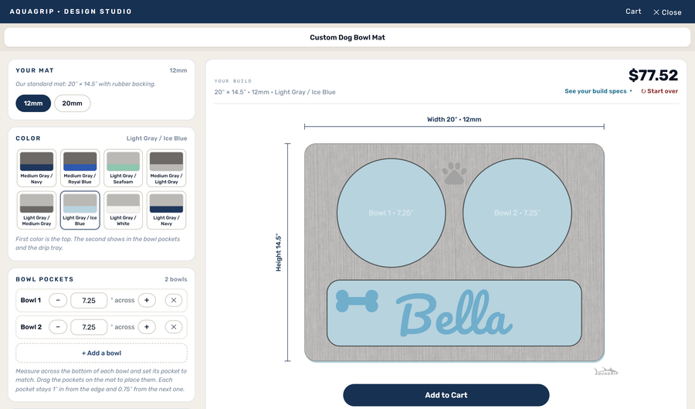Click the $77.52 price

click(x=653, y=75)
